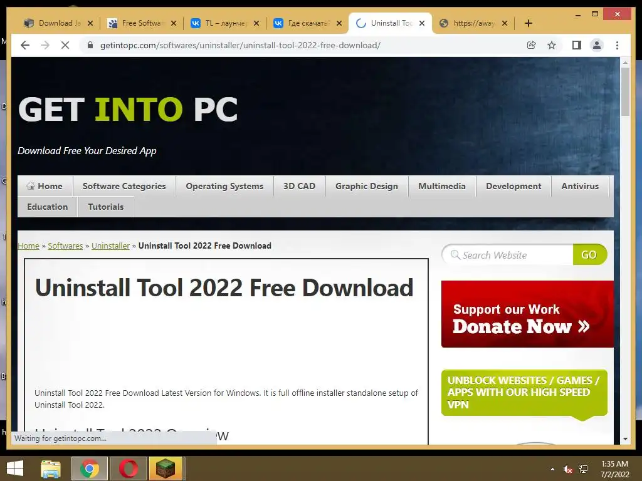The height and width of the screenshot is (481, 642).
Task: Click the muted volume tray icon
Action: click(x=567, y=469)
